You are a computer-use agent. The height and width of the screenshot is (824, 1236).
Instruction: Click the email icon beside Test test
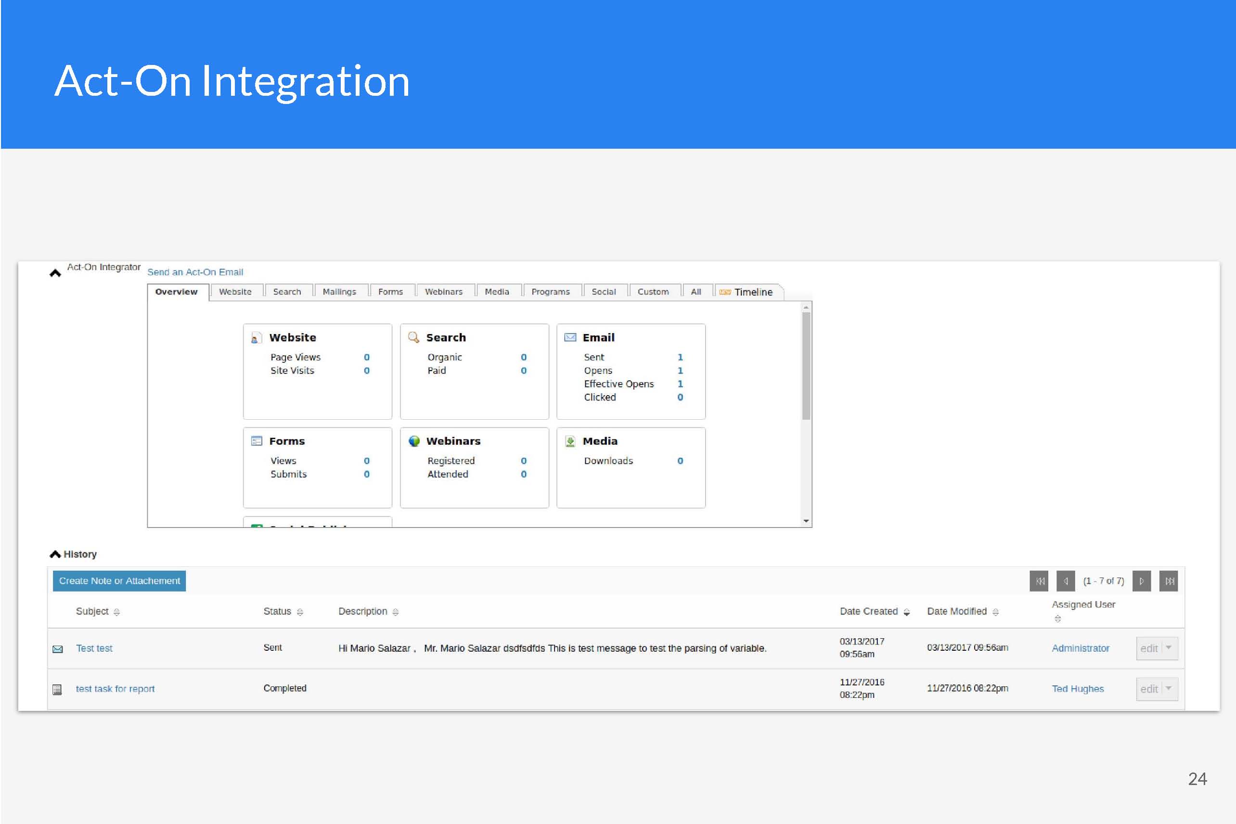[x=58, y=649]
